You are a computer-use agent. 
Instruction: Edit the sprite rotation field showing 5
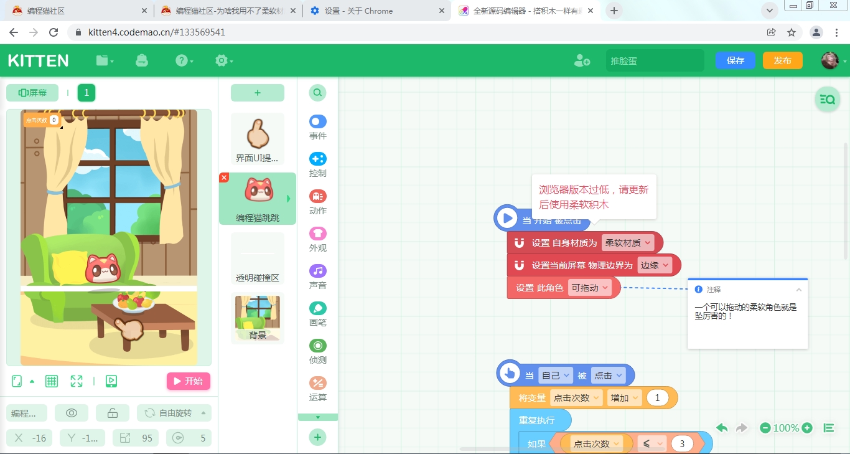tap(189, 438)
